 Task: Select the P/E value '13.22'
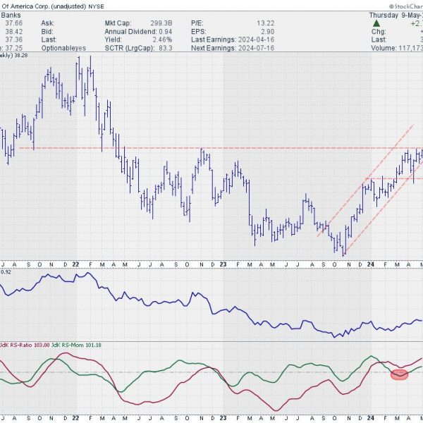266,23
